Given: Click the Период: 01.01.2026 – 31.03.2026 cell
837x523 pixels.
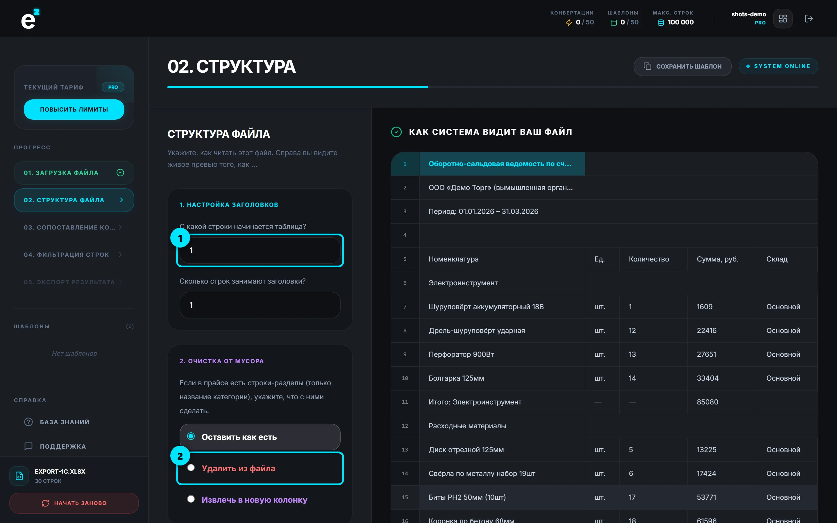Looking at the screenshot, I should 502,211.
